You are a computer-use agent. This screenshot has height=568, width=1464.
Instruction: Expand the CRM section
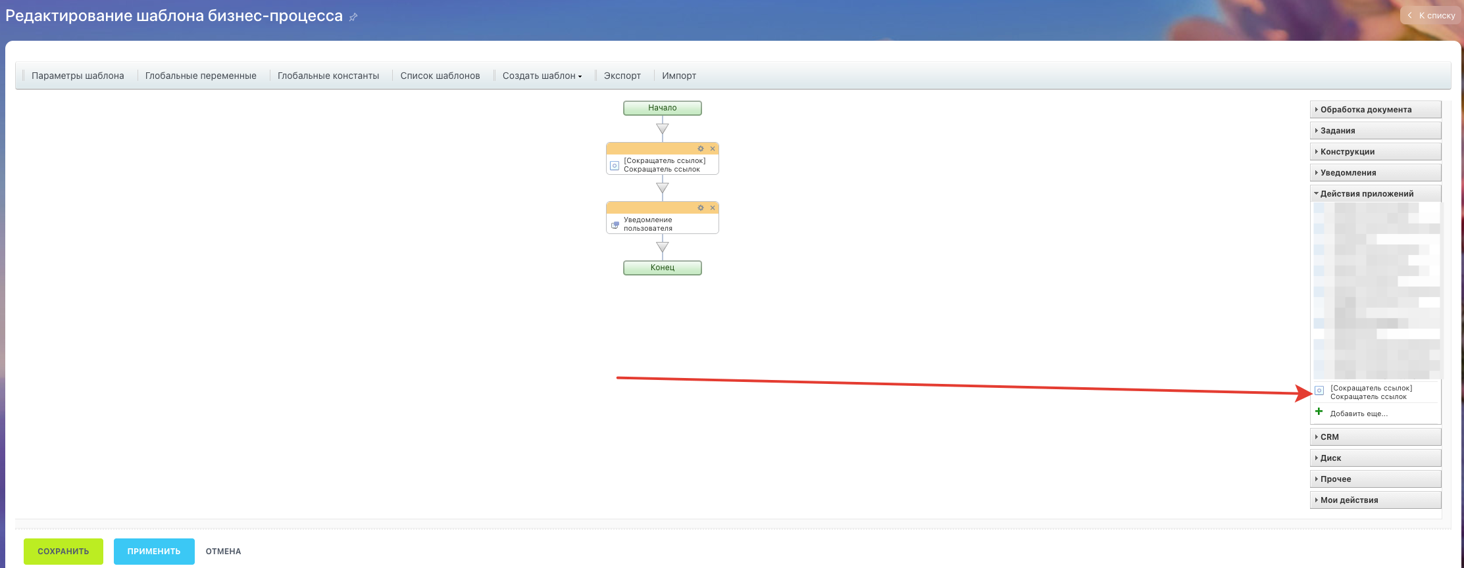coord(1375,437)
